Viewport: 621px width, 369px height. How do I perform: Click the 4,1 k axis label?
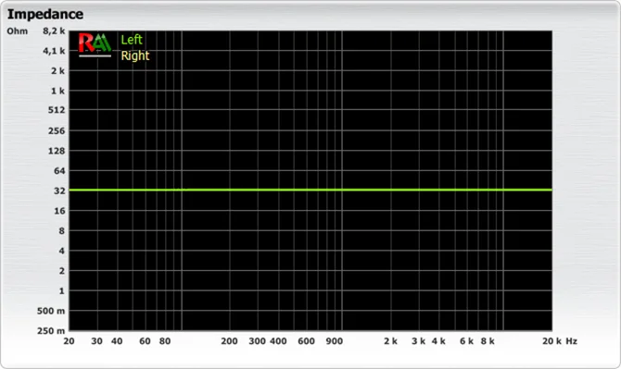click(x=54, y=51)
